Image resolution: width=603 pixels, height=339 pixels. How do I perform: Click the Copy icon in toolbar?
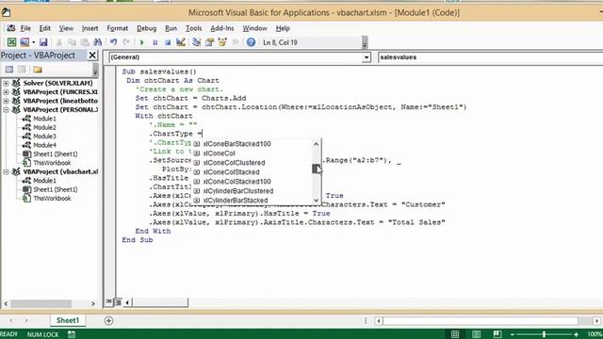(x=72, y=42)
